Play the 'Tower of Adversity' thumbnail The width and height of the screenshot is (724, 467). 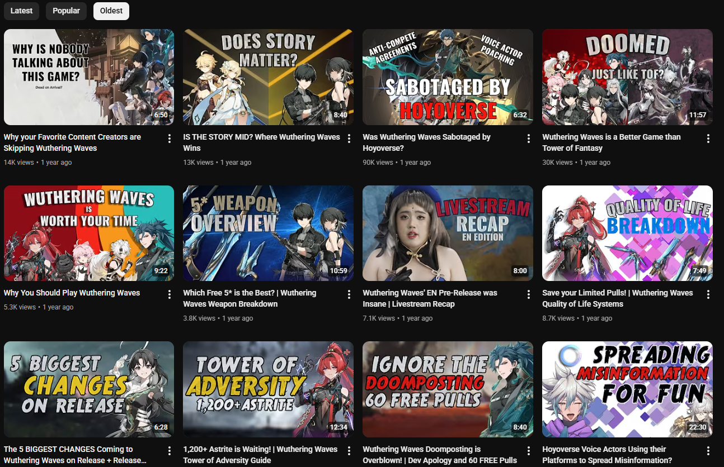268,389
